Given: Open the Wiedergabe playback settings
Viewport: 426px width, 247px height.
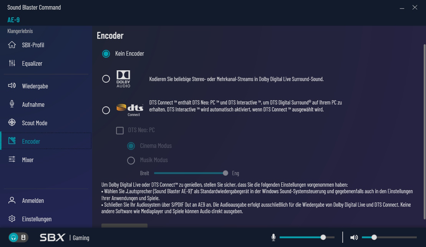Looking at the screenshot, I should click(x=35, y=86).
